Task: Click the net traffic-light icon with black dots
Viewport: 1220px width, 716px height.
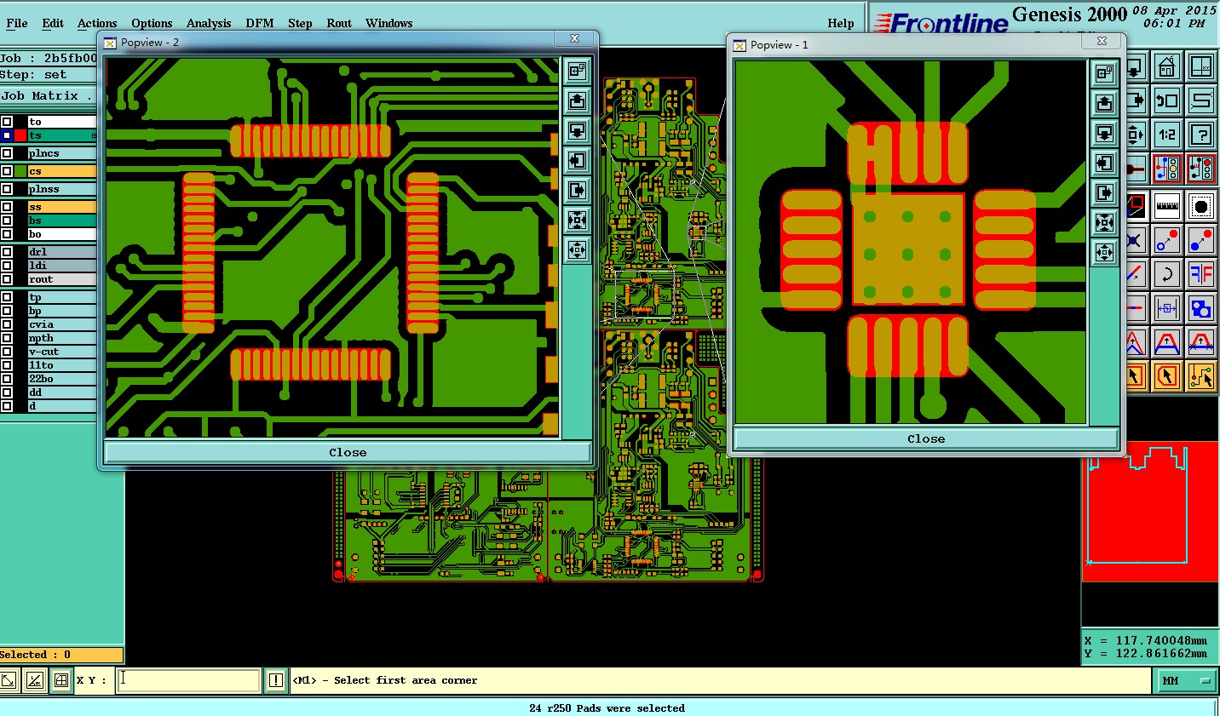Action: click(x=1200, y=169)
